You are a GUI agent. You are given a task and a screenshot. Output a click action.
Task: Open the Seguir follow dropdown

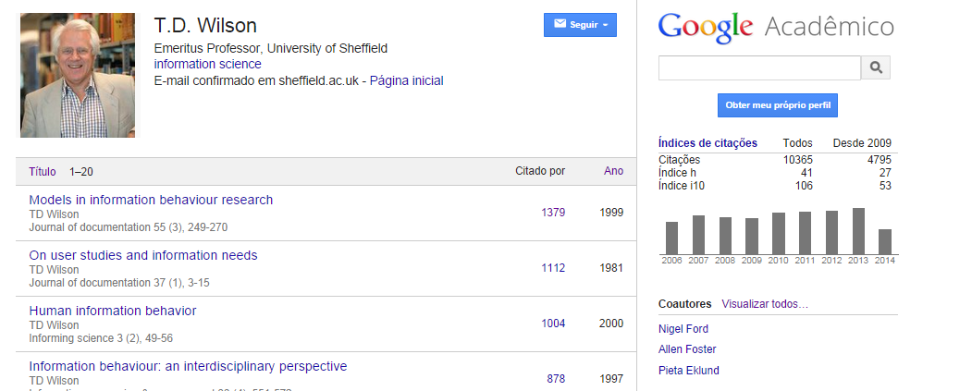(x=580, y=25)
